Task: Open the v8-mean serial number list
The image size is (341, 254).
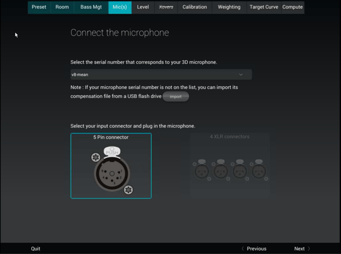Action: [x=160, y=75]
